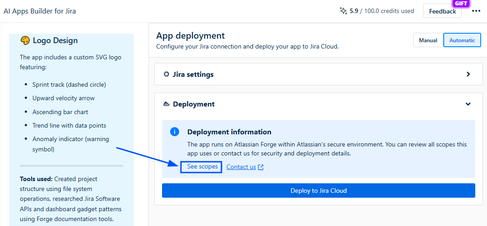Click the blue info icon
487x226 pixels.
coord(175,132)
